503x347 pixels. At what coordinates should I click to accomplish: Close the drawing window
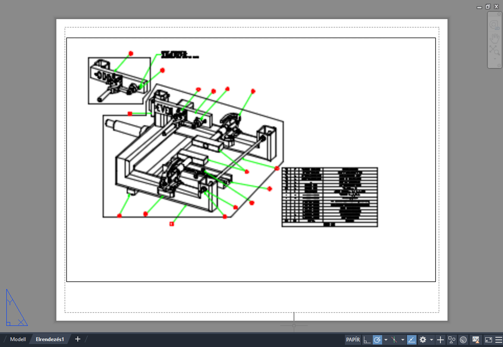[x=497, y=6]
